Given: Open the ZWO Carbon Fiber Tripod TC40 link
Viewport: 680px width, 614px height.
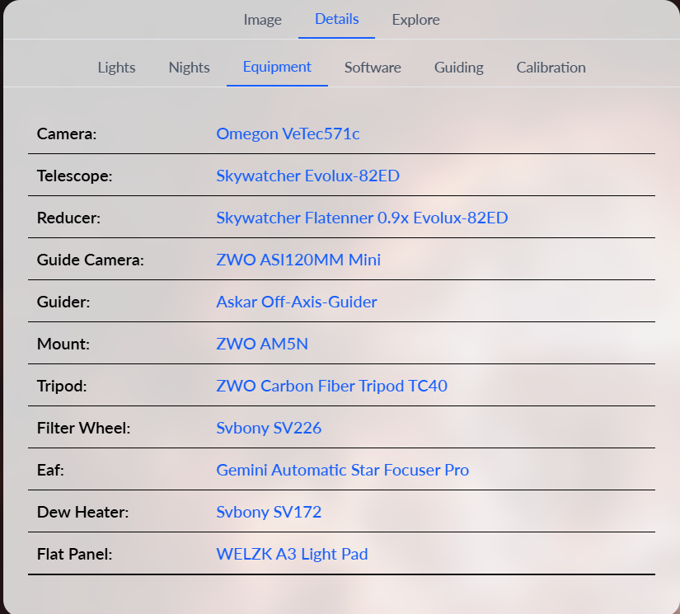Looking at the screenshot, I should tap(332, 386).
